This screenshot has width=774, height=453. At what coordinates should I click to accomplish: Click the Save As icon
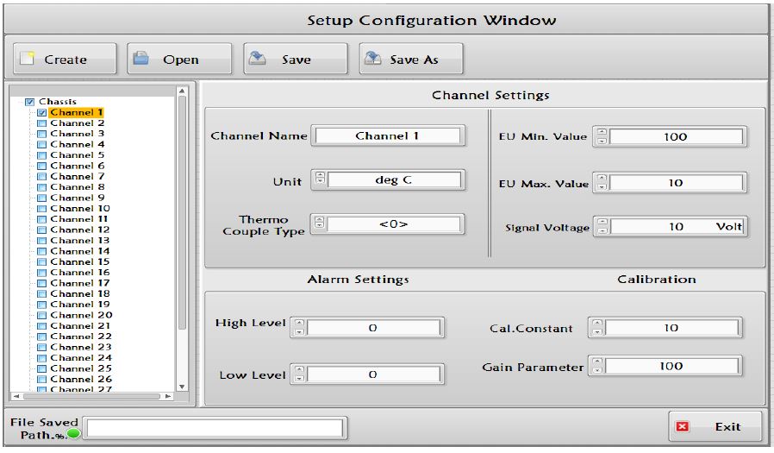(372, 59)
